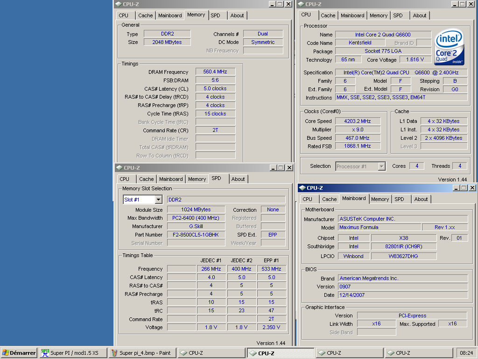Click the CPU-Z icon in the Mainboard window title bar
Screen dimensions: 478x359
pos(302,188)
